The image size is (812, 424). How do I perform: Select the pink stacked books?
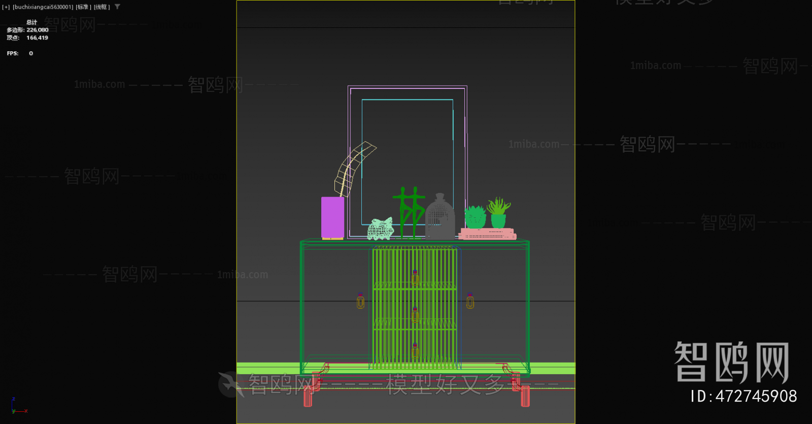tap(487, 234)
